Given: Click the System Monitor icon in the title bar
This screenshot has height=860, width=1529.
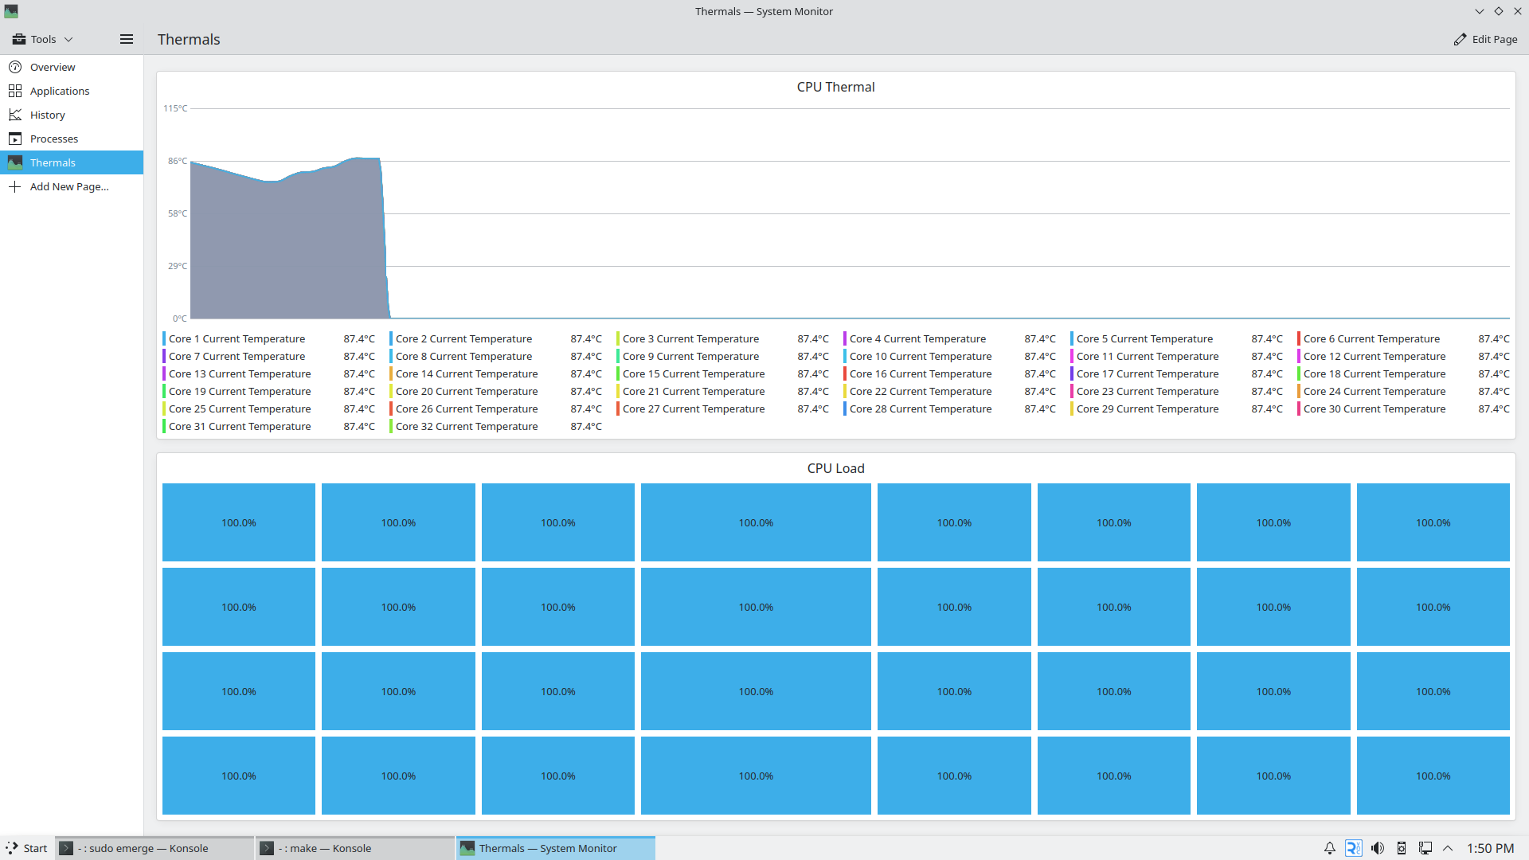Looking at the screenshot, I should point(11,11).
